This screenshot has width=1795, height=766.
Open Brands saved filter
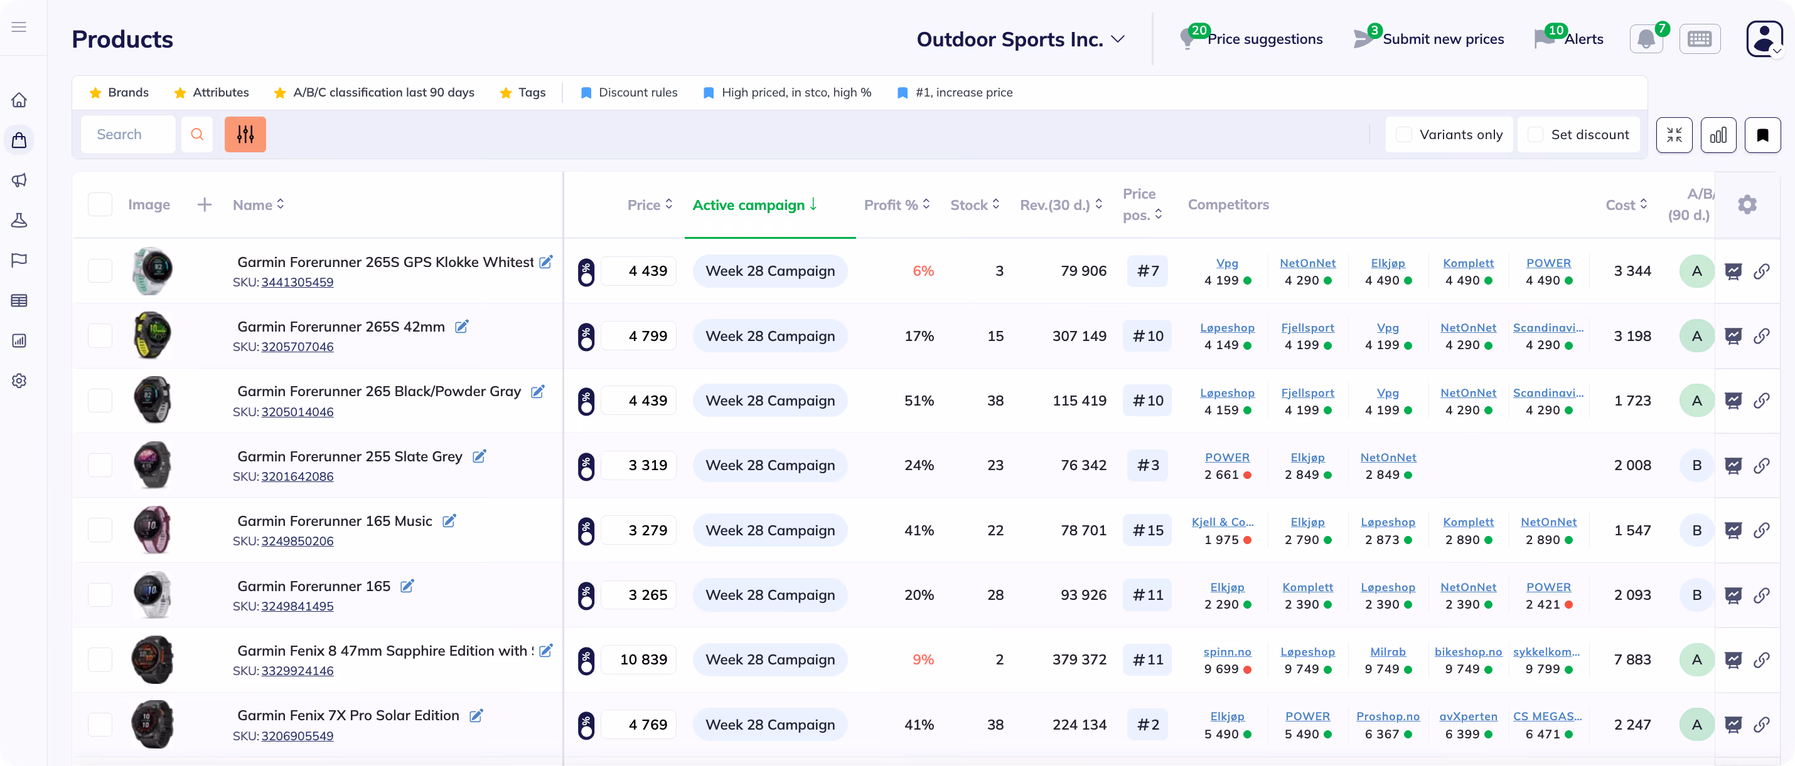pos(119,93)
